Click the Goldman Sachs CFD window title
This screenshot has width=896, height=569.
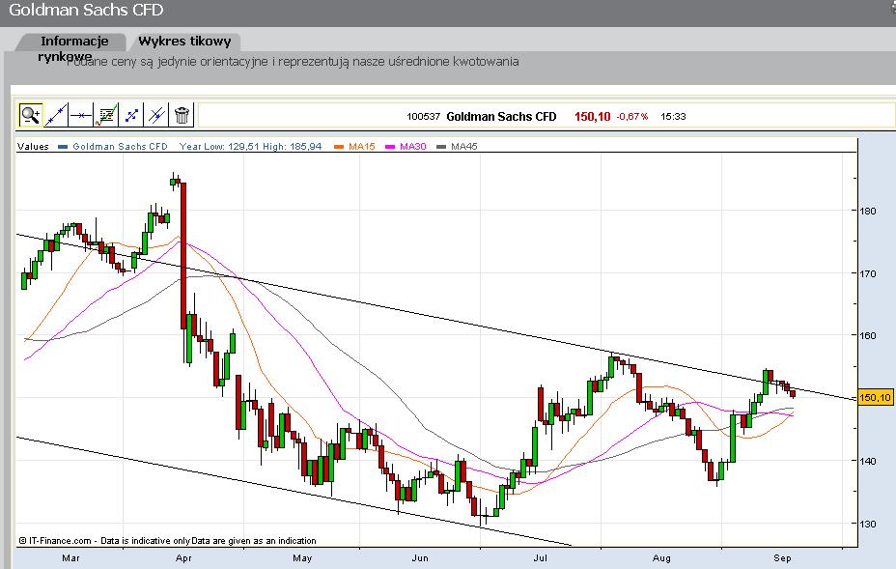click(86, 11)
